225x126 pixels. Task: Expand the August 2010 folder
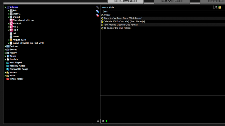coord(9,40)
